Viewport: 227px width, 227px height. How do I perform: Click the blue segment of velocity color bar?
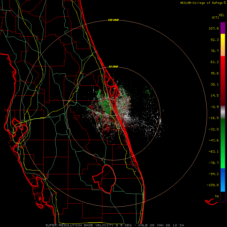(x=223, y=180)
